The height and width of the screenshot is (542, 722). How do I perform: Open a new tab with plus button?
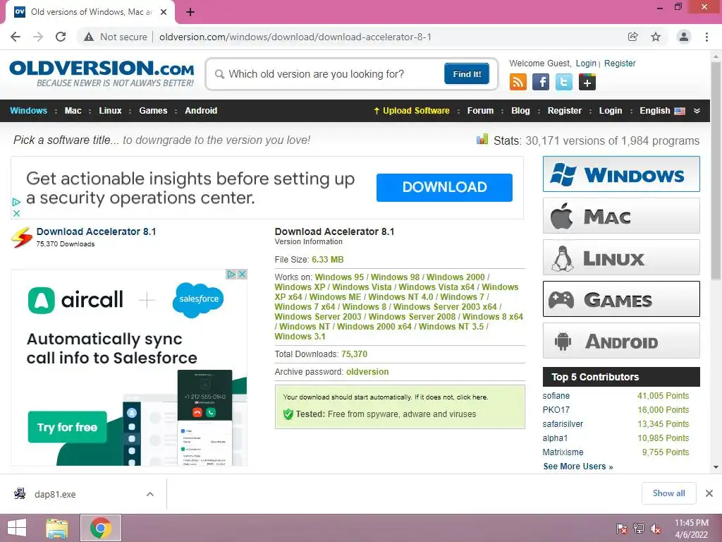[x=190, y=13]
